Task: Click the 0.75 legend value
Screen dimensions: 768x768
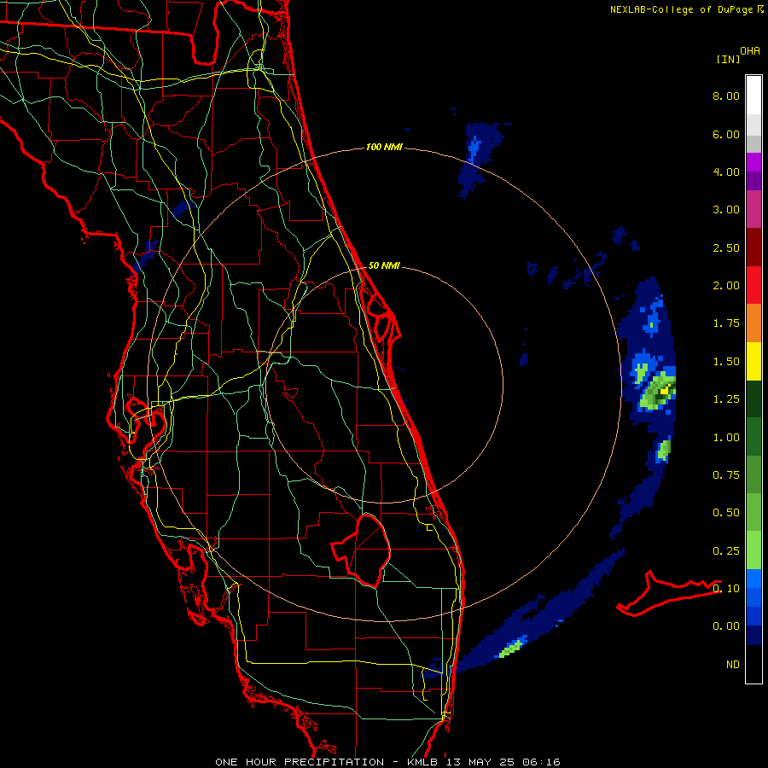Action: (x=726, y=475)
